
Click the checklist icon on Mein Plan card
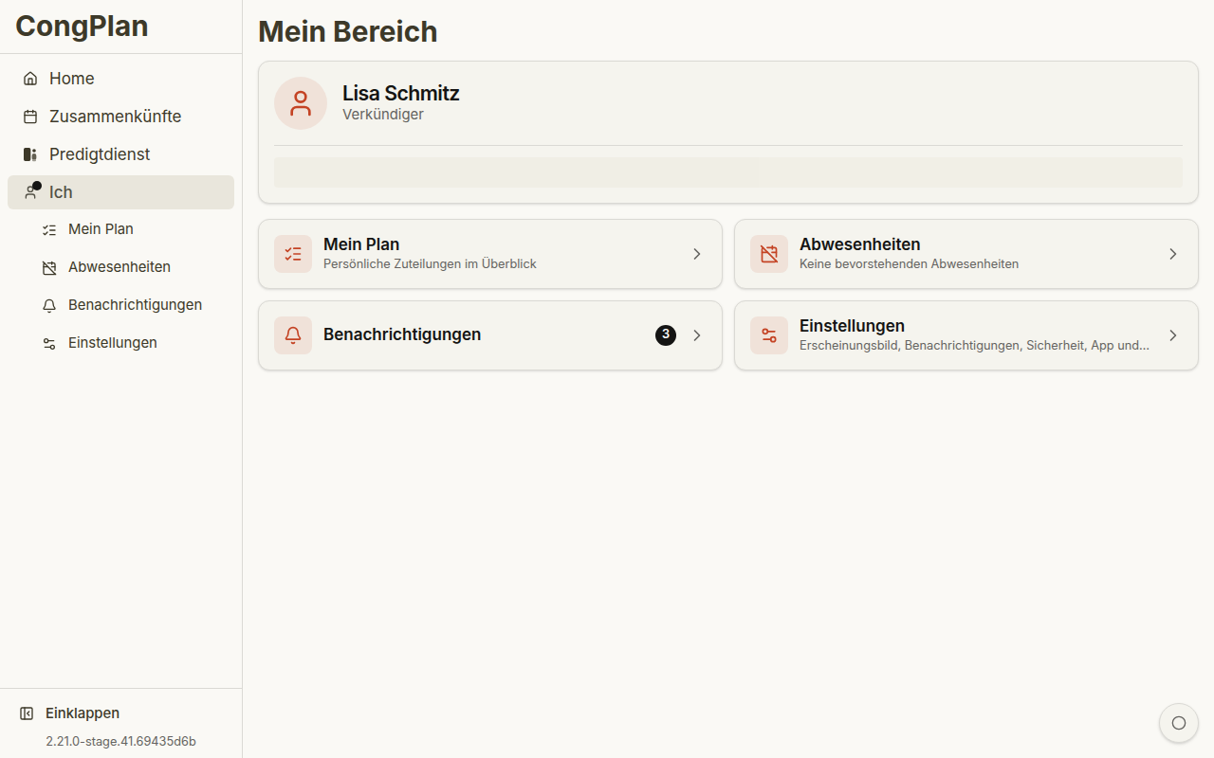click(x=293, y=254)
